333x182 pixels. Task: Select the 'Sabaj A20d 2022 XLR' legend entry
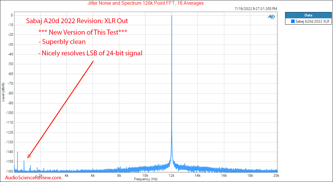coord(308,21)
